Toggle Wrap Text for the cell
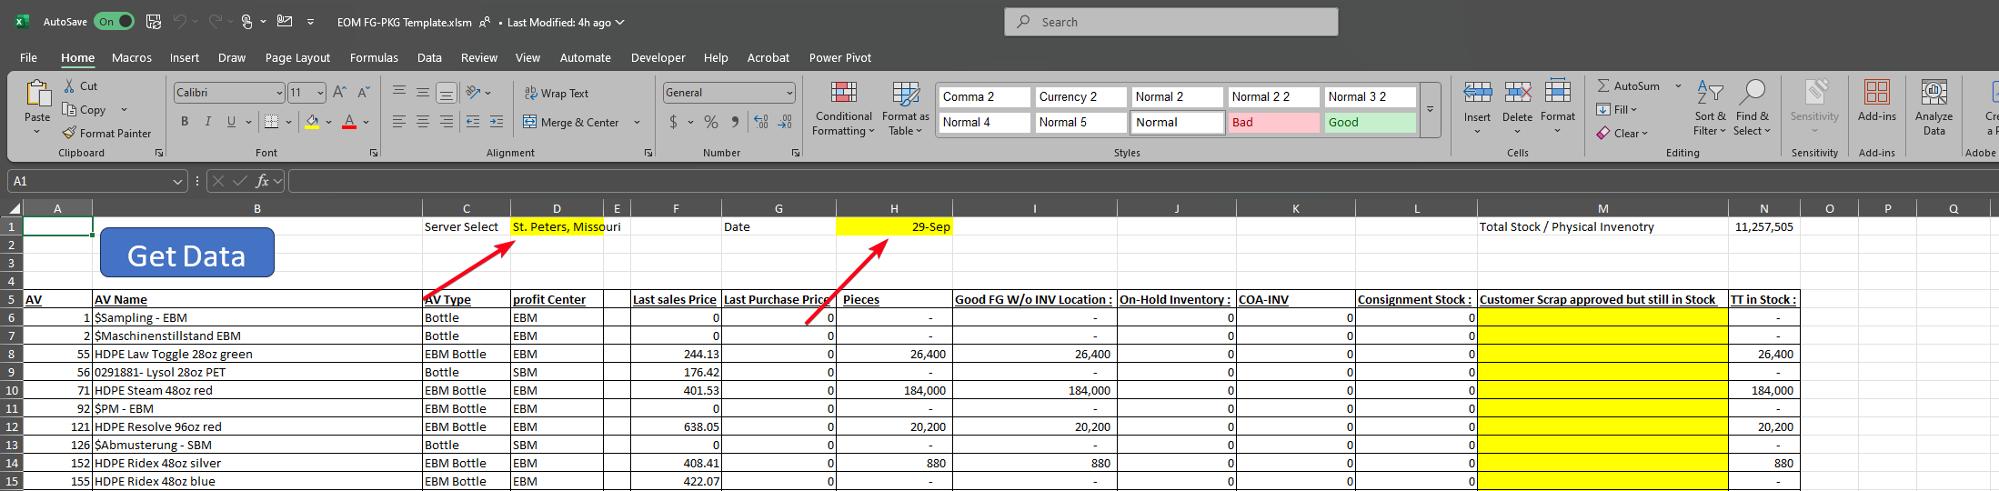The image size is (1999, 491). 556,94
